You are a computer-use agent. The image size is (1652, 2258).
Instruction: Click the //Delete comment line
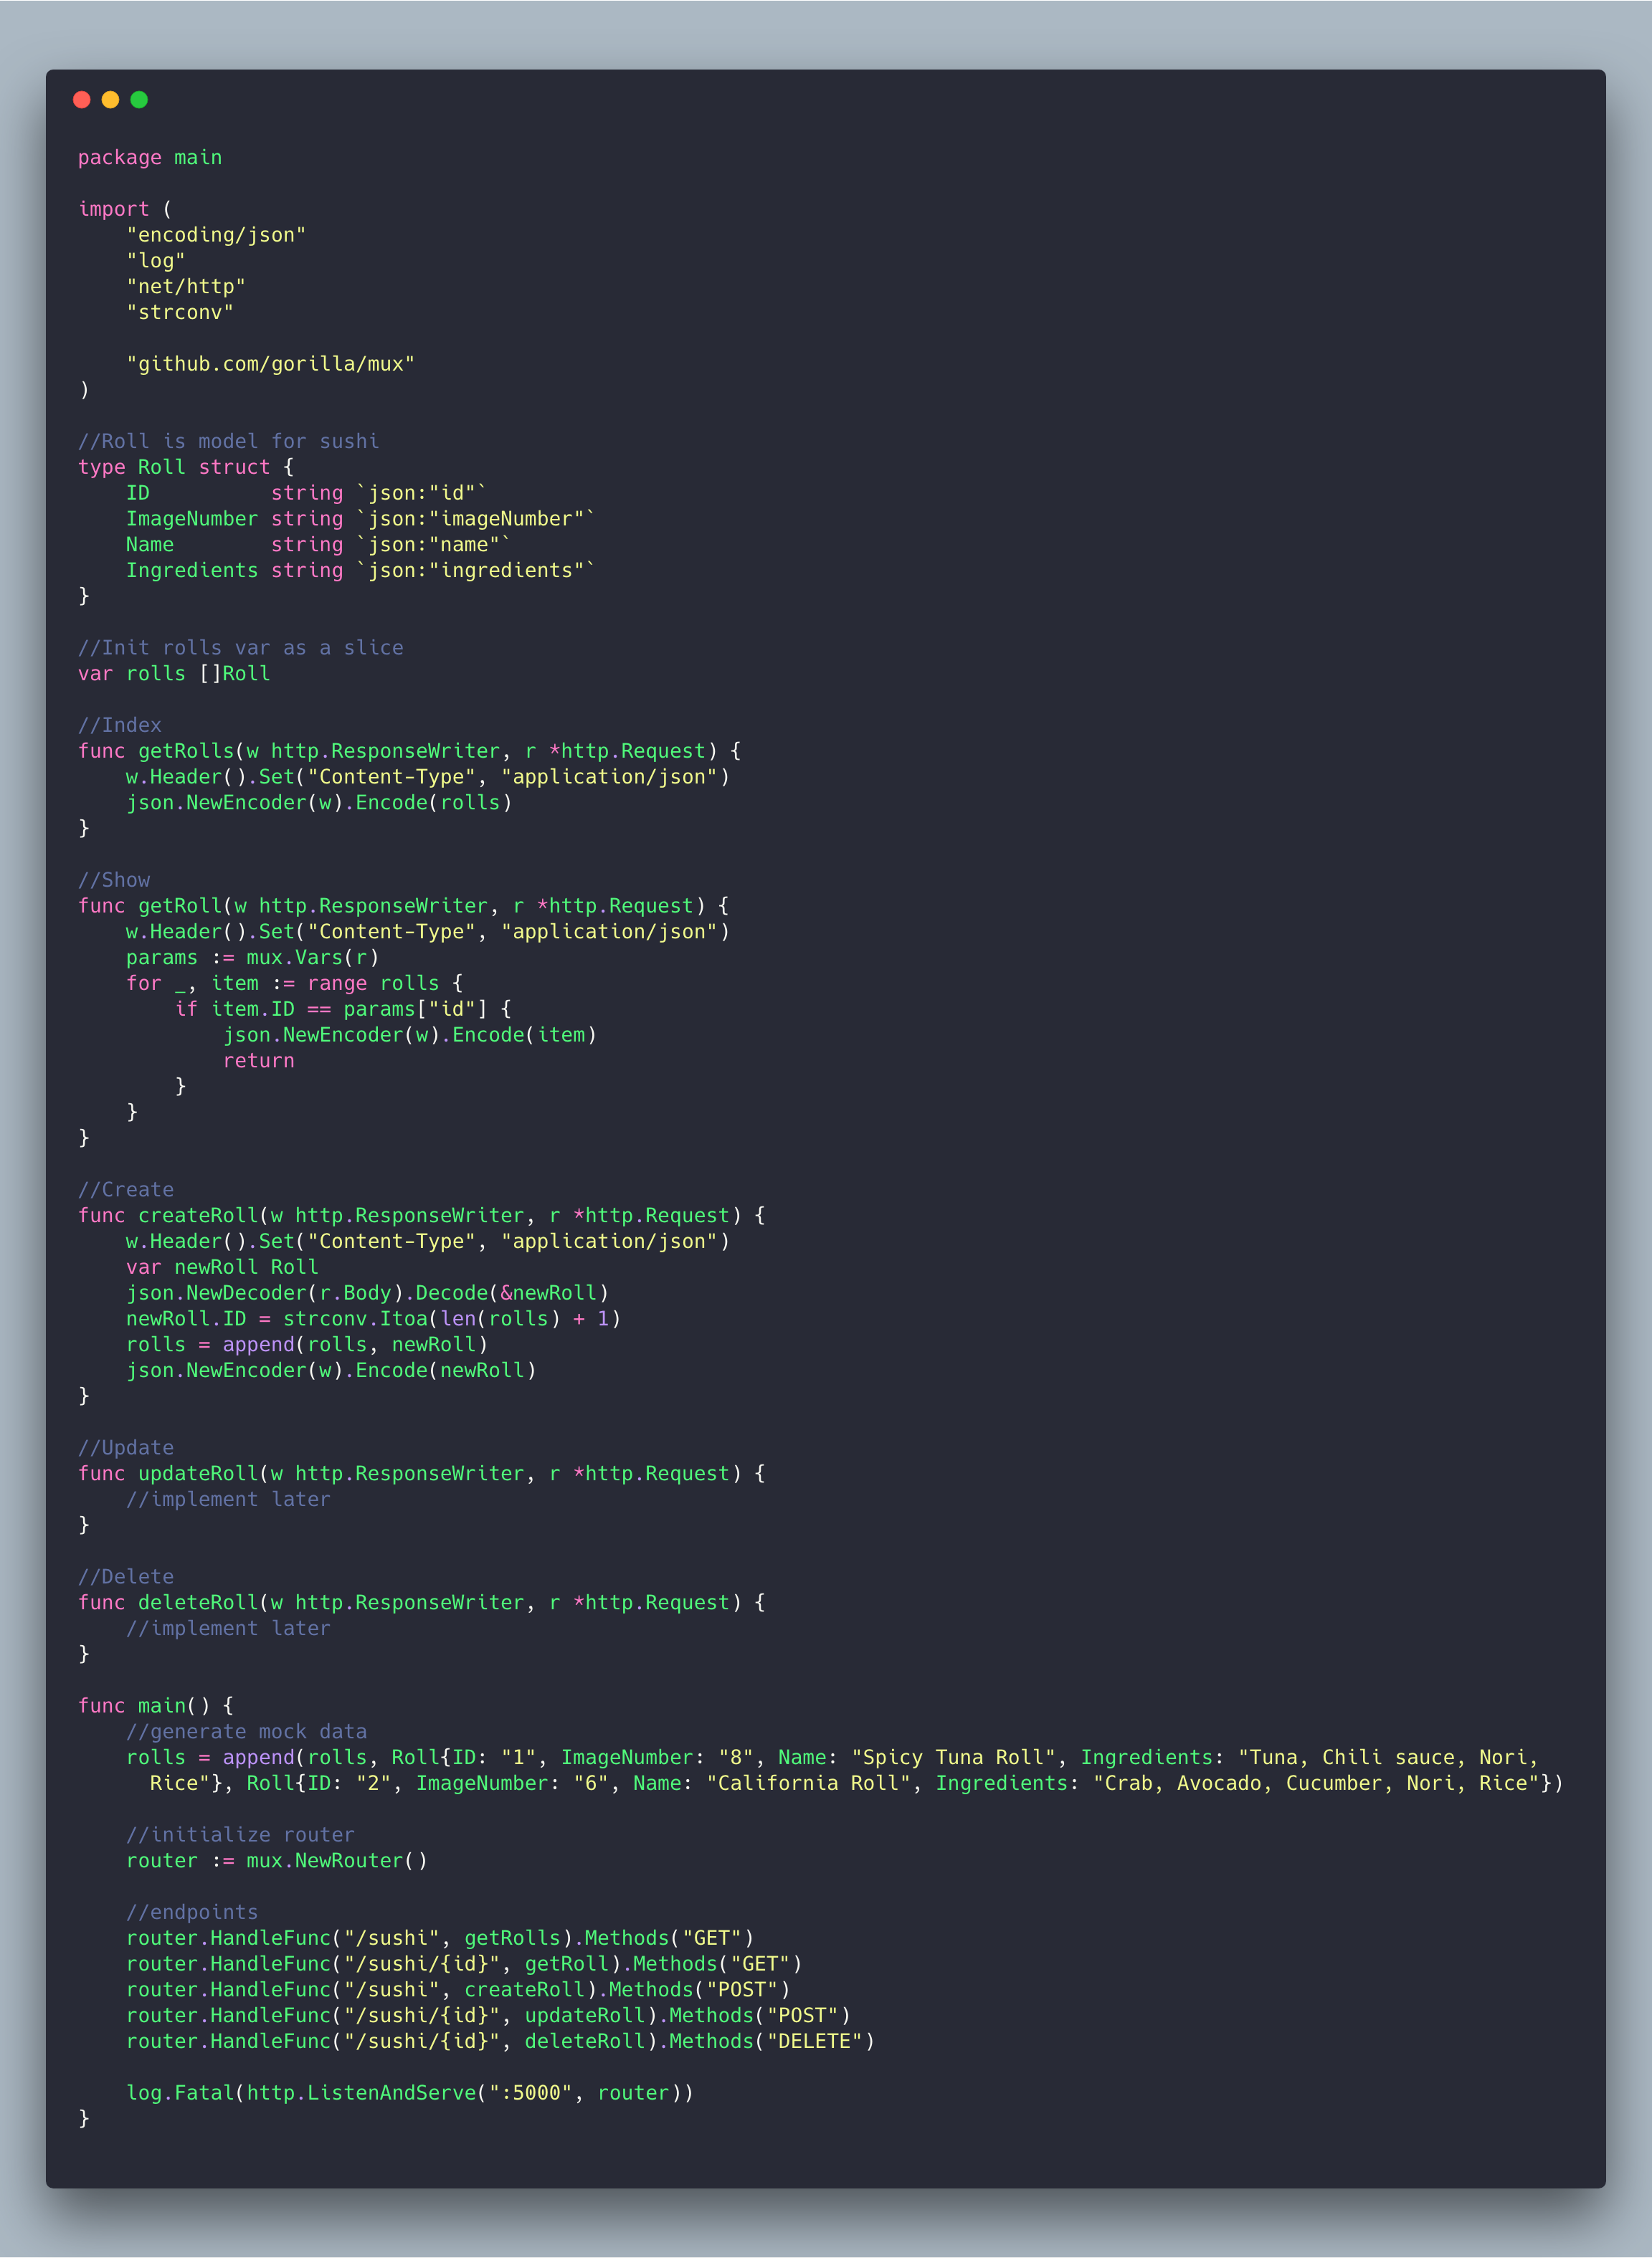coord(126,1576)
